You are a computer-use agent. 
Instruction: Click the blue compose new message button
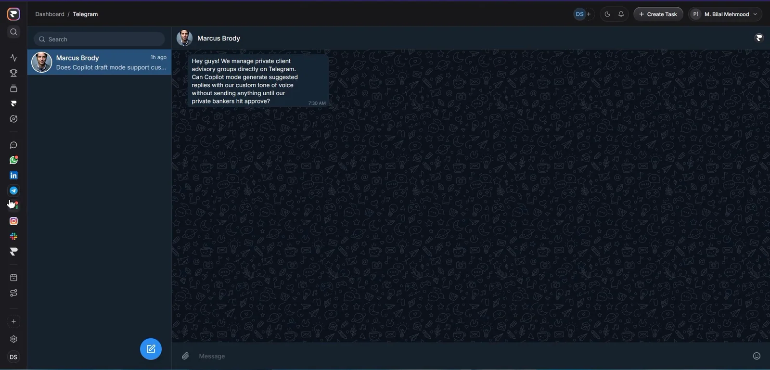tap(151, 349)
